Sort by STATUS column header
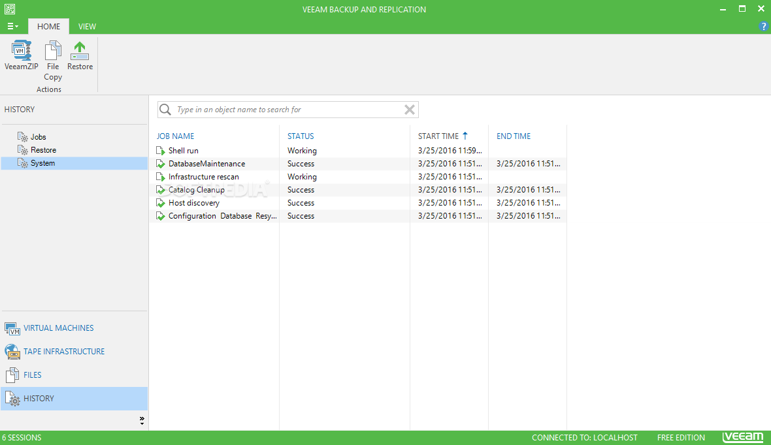Screen dimensions: 771x445 pyautogui.click(x=301, y=136)
